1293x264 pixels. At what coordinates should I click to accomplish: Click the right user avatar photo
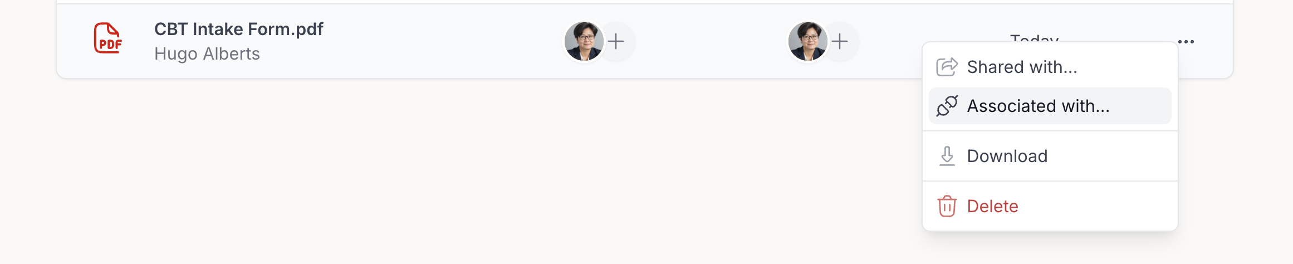pyautogui.click(x=807, y=41)
